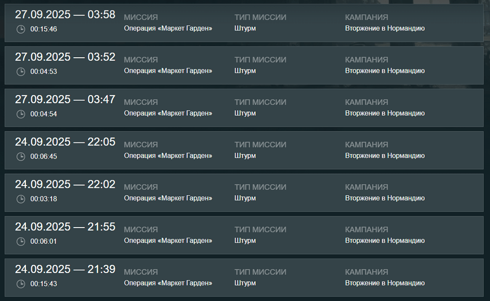Click clock icon beside 00:15:46 duration
490x301 pixels.
(x=21, y=29)
